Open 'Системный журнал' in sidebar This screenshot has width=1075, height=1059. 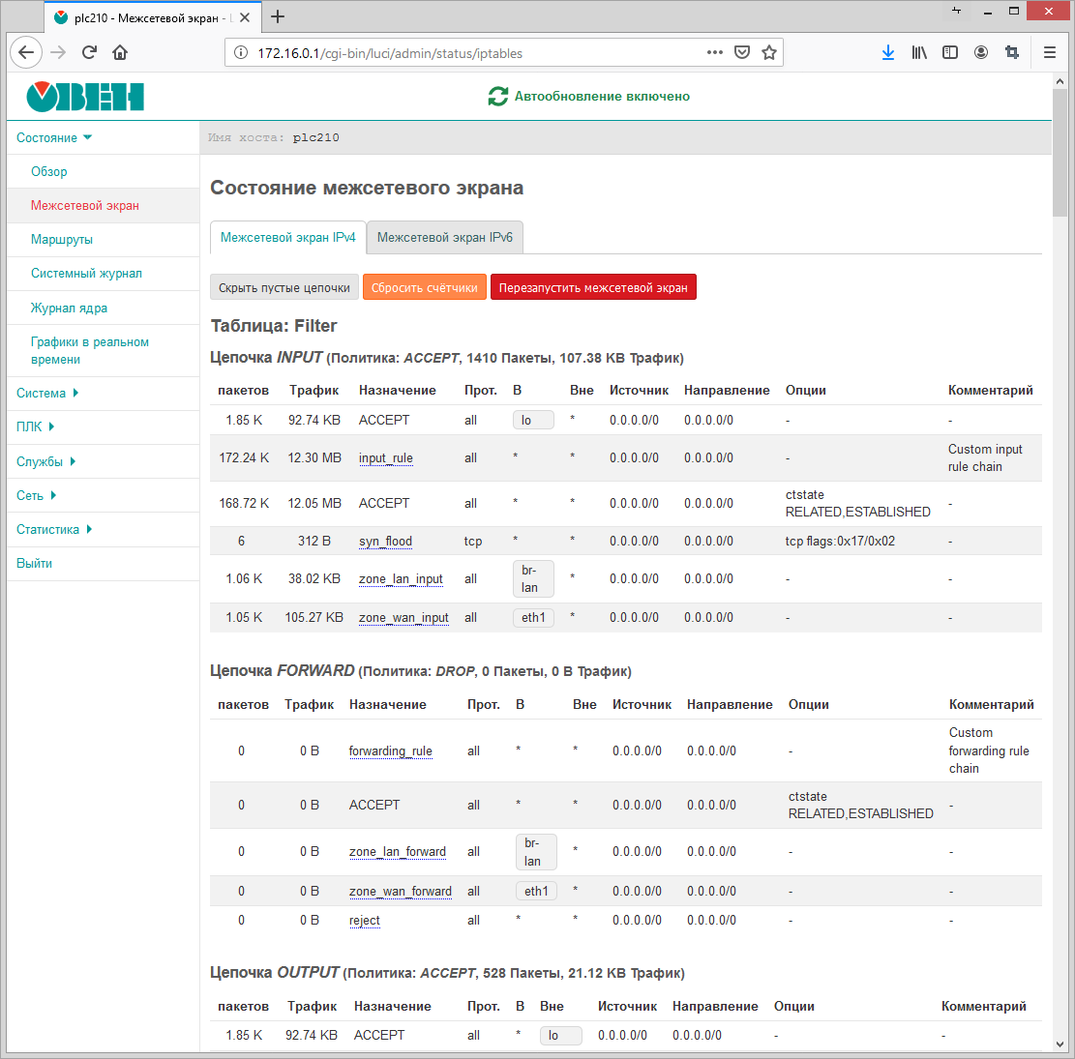point(86,273)
